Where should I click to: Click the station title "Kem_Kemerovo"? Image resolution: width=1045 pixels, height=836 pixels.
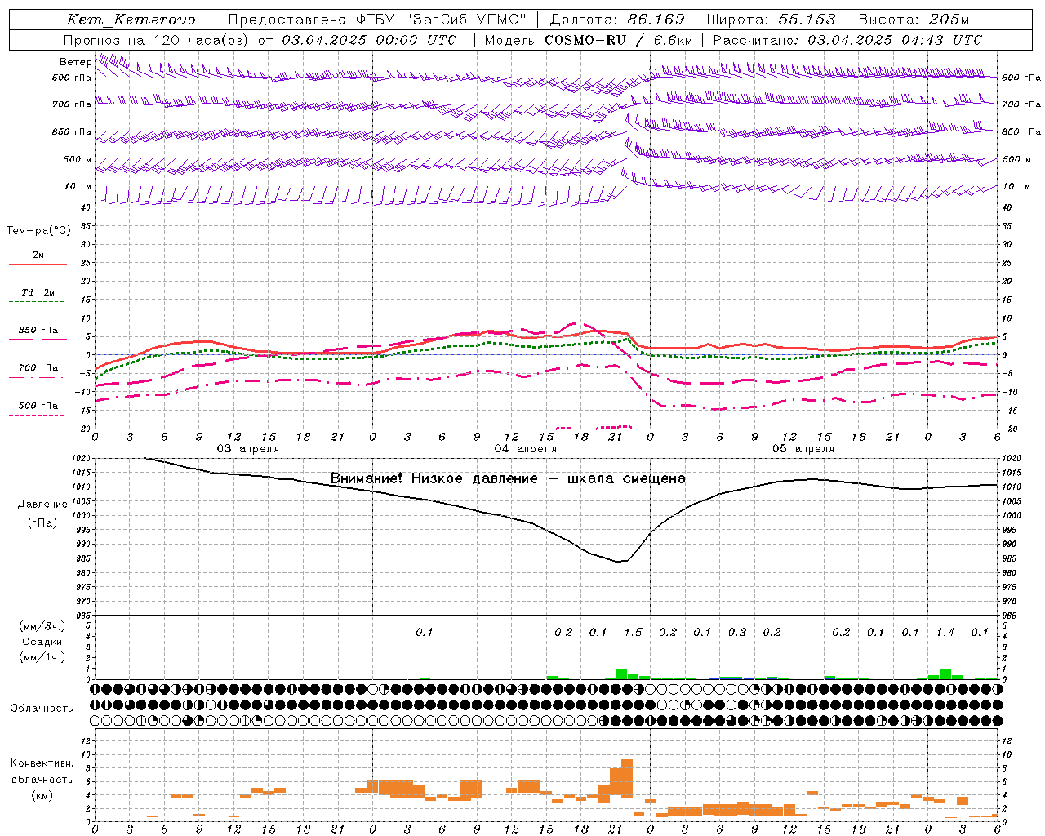[x=131, y=20]
